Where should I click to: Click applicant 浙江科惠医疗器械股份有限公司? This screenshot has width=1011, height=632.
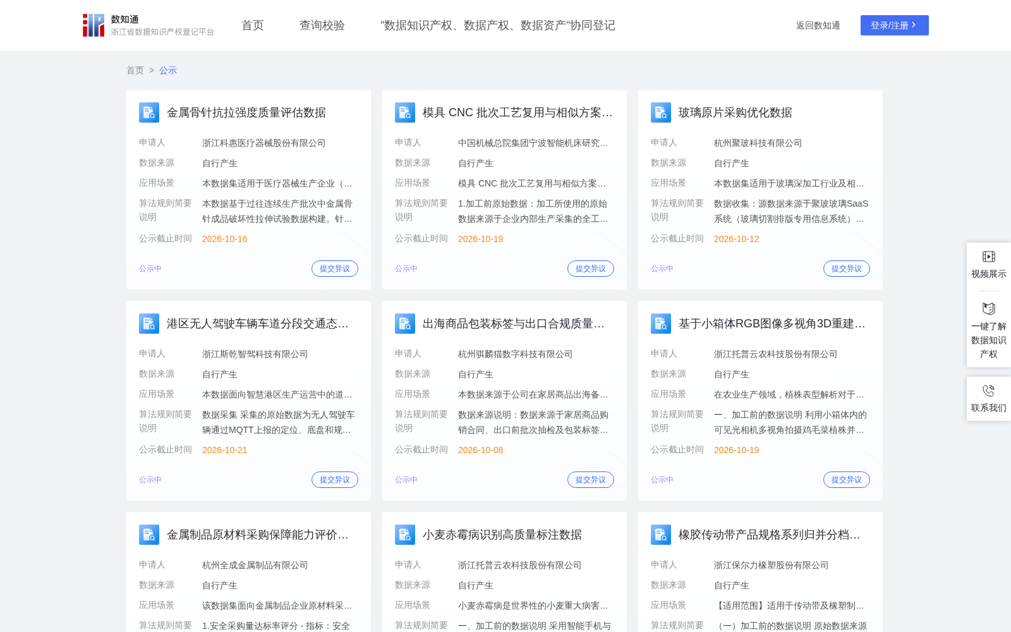[x=264, y=143]
